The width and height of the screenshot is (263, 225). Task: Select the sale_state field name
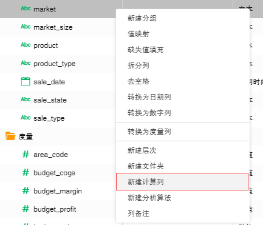pyautogui.click(x=50, y=100)
